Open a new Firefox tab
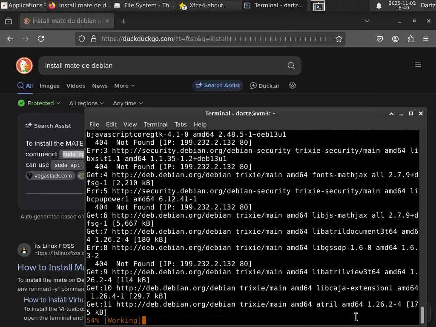436x327 pixels. [123, 21]
